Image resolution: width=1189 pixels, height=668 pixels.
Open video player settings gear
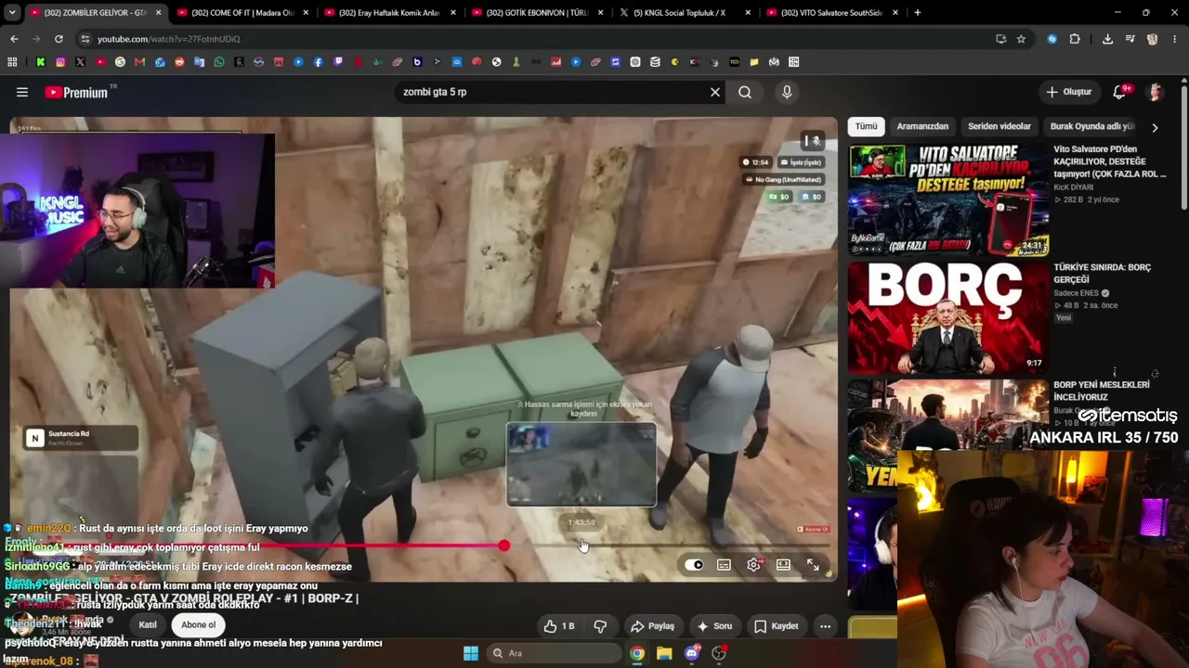[x=753, y=565]
